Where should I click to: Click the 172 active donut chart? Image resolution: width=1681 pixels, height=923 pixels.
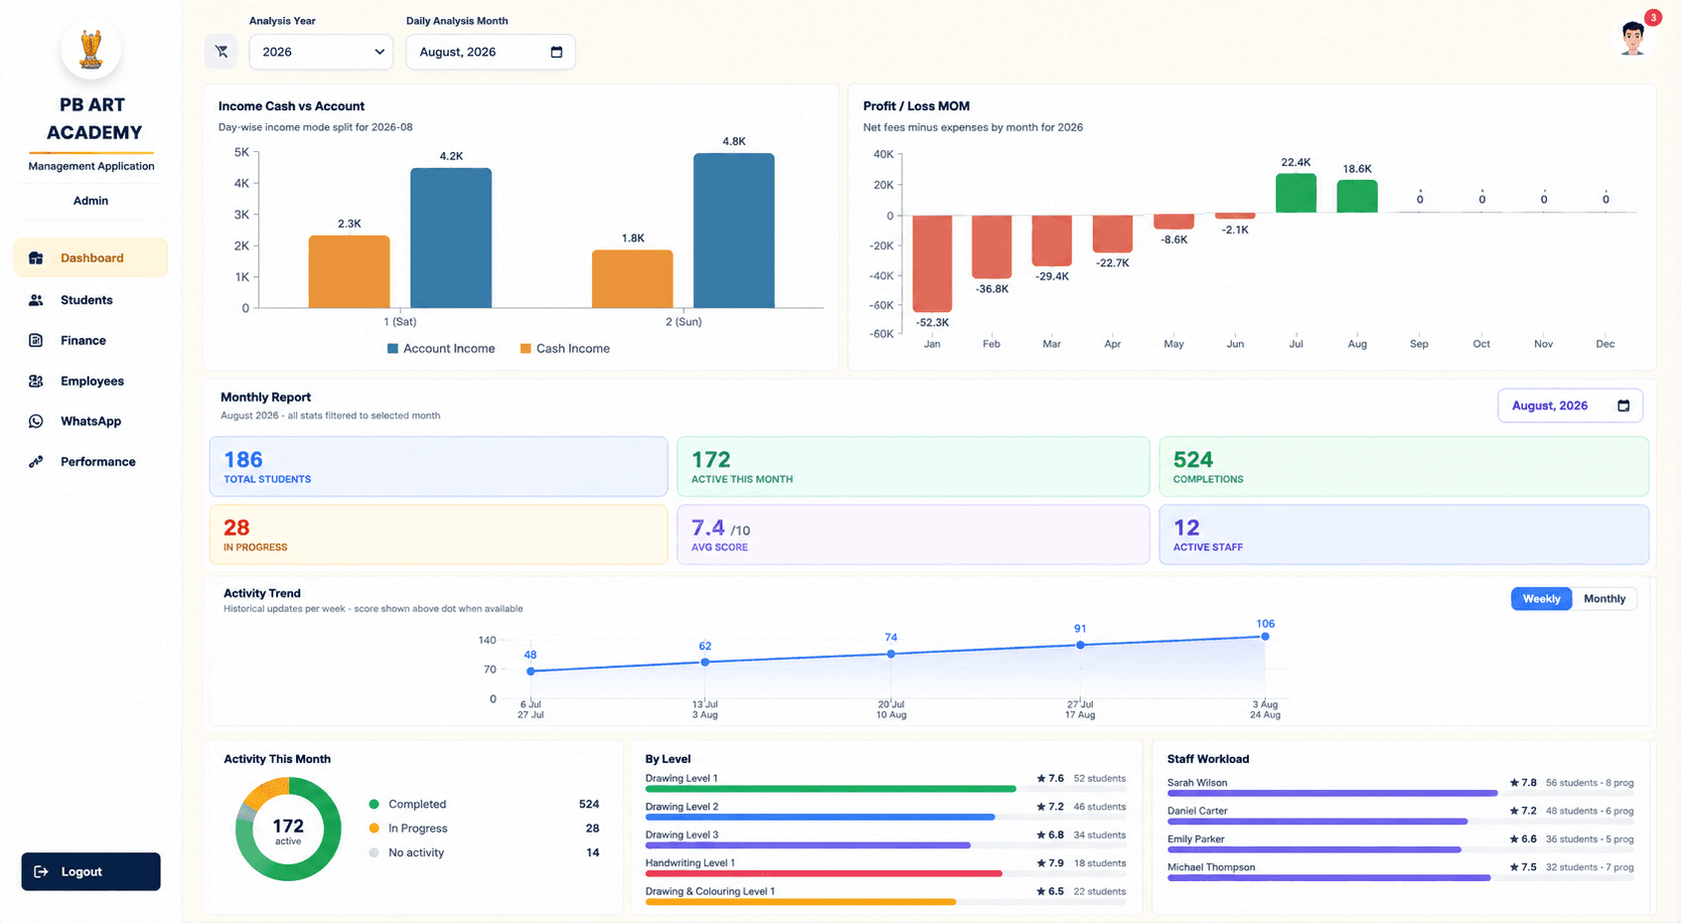point(288,830)
